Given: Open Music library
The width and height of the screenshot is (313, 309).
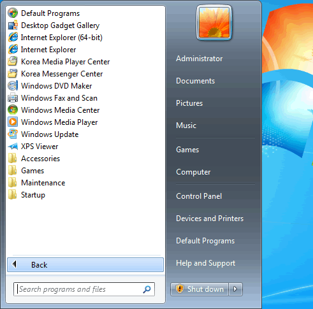Looking at the screenshot, I should 186,126.
